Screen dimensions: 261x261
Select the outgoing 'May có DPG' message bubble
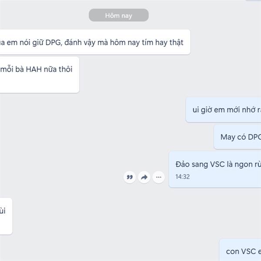coord(238,137)
